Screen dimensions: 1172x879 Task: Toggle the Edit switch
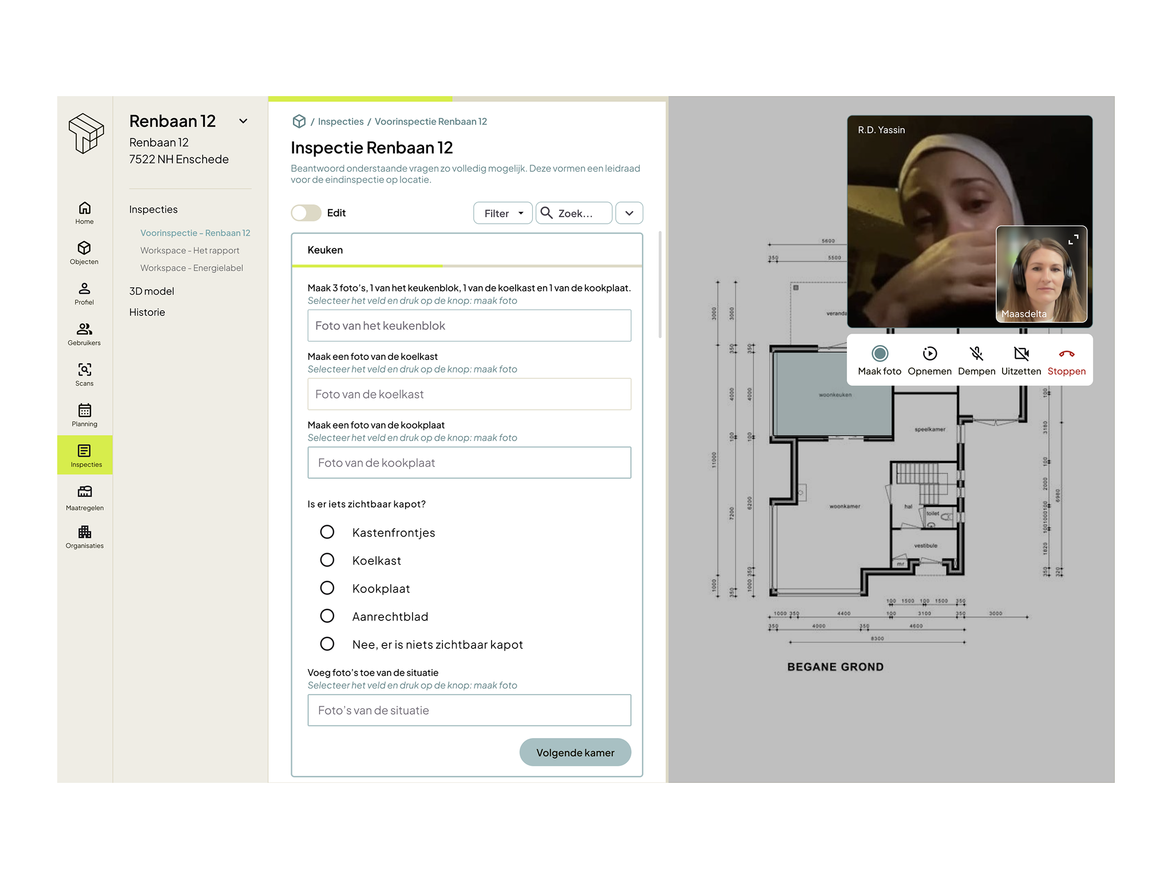(306, 213)
